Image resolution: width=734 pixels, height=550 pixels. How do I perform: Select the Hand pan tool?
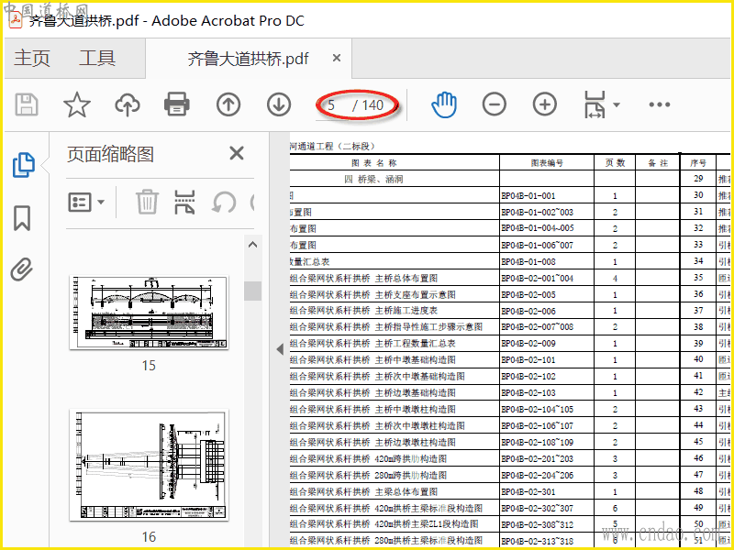(x=444, y=104)
